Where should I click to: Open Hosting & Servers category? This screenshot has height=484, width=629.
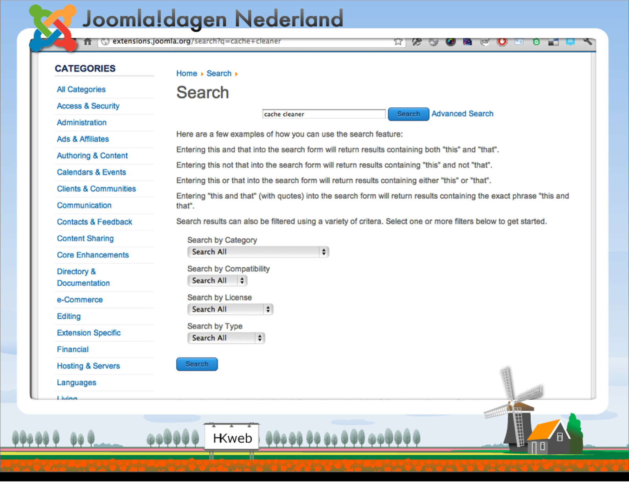pyautogui.click(x=88, y=366)
